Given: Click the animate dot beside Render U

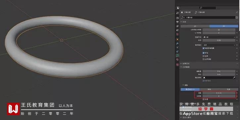Looking at the screenshot, I should coord(237,33).
